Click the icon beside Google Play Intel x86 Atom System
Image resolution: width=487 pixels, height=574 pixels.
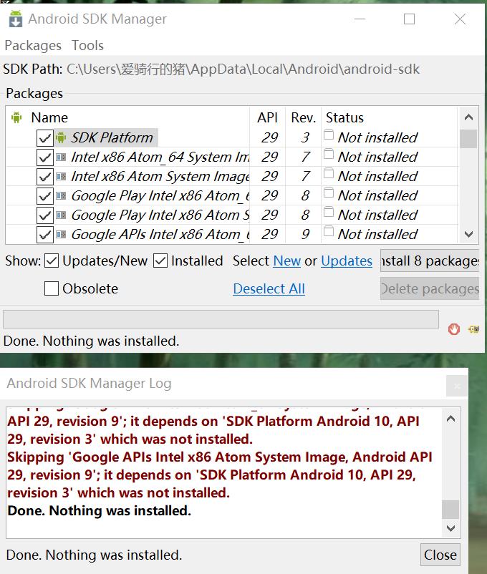[61, 215]
